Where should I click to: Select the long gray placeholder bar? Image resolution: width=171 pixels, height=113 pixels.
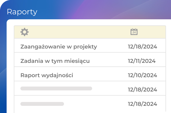click(x=56, y=88)
